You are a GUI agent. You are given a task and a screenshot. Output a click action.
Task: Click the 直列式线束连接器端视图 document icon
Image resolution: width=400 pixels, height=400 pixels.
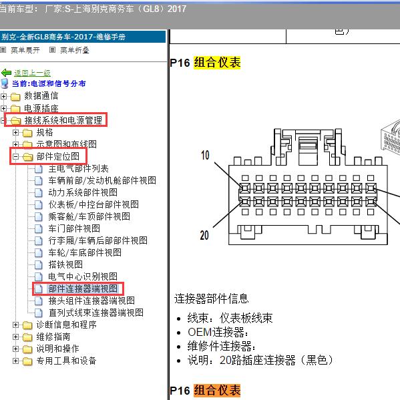point(39,313)
